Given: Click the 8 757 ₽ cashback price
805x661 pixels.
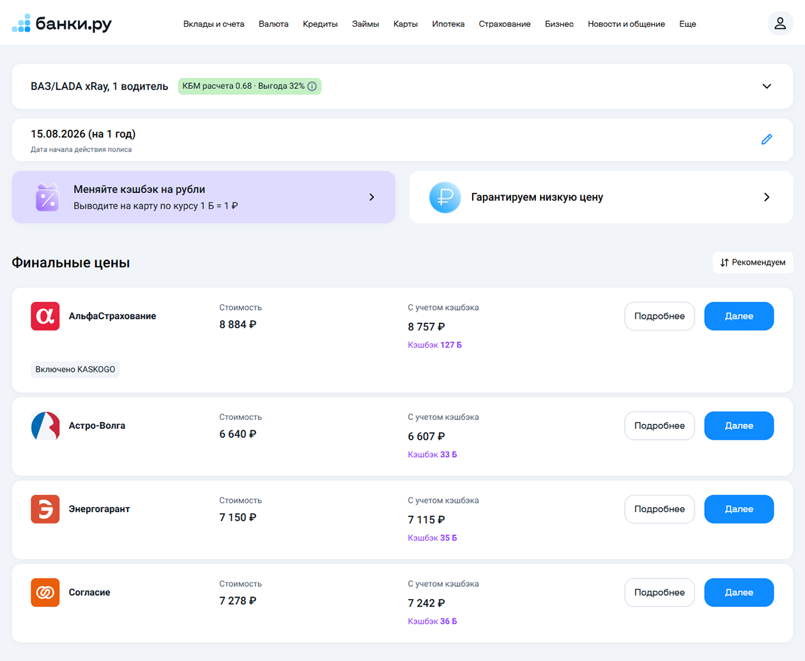Looking at the screenshot, I should pos(426,327).
